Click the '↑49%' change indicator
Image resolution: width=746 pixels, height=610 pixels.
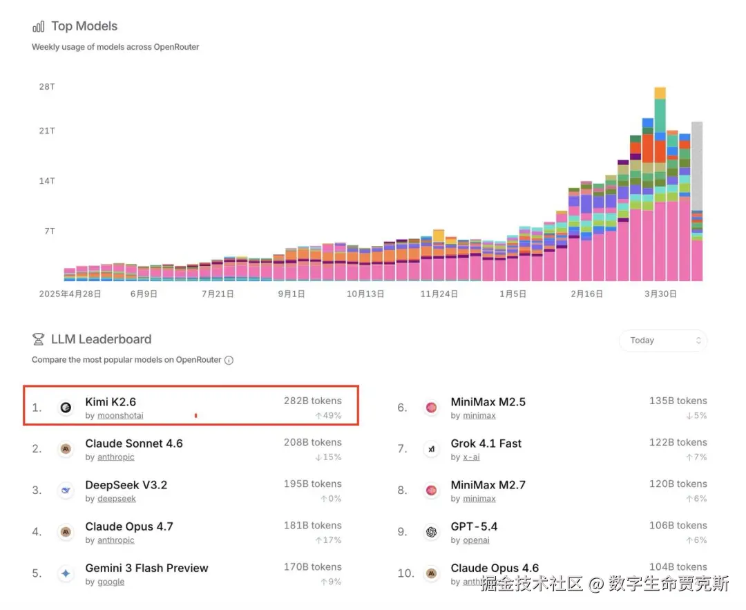(x=328, y=416)
